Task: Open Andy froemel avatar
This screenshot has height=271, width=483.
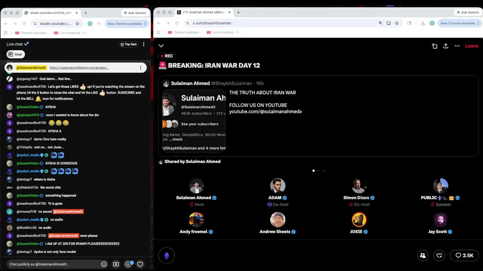Action: coord(196,220)
